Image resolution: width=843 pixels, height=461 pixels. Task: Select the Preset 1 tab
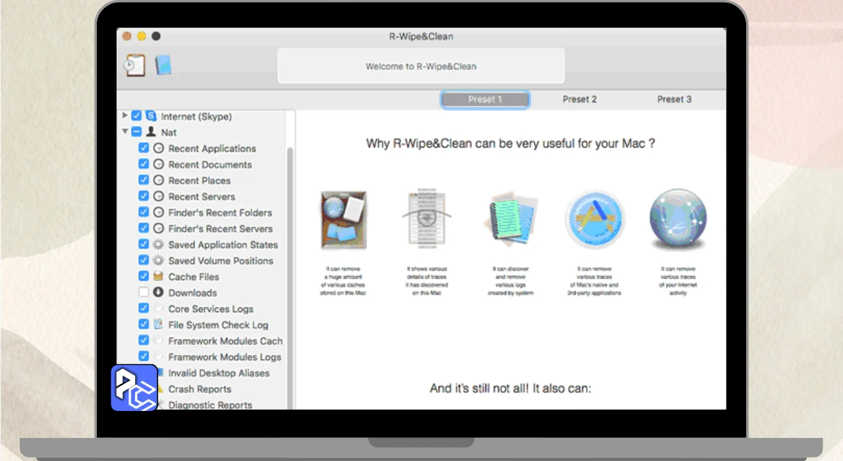tap(485, 99)
